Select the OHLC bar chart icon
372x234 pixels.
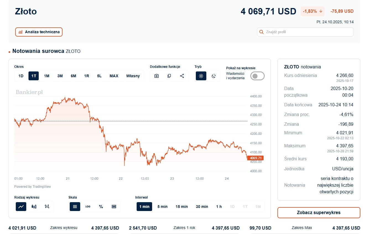(47, 207)
